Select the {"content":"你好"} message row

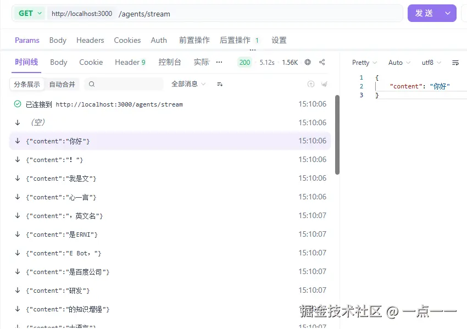(x=170, y=141)
